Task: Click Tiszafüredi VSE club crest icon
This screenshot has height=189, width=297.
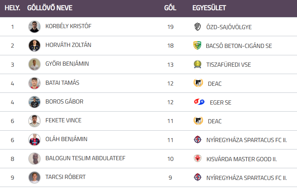Action: (x=197, y=64)
